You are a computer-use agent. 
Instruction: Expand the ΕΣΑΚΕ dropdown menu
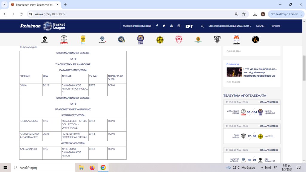pyautogui.click(x=261, y=26)
